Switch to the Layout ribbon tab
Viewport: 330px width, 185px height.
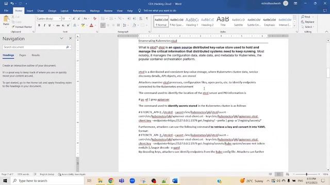click(x=64, y=11)
